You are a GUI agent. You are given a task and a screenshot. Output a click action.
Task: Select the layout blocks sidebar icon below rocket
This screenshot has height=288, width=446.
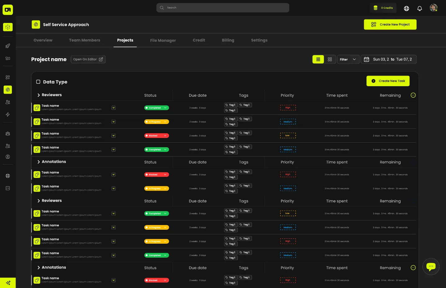tap(8, 58)
